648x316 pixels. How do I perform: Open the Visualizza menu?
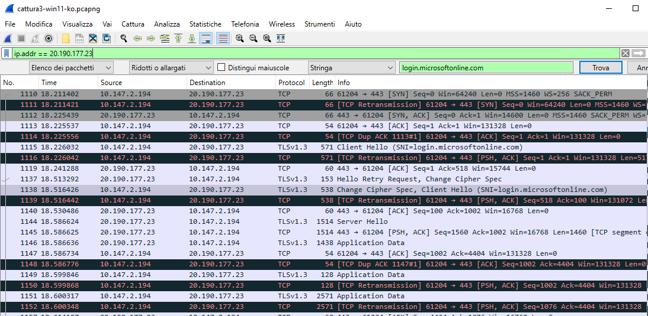click(x=78, y=24)
